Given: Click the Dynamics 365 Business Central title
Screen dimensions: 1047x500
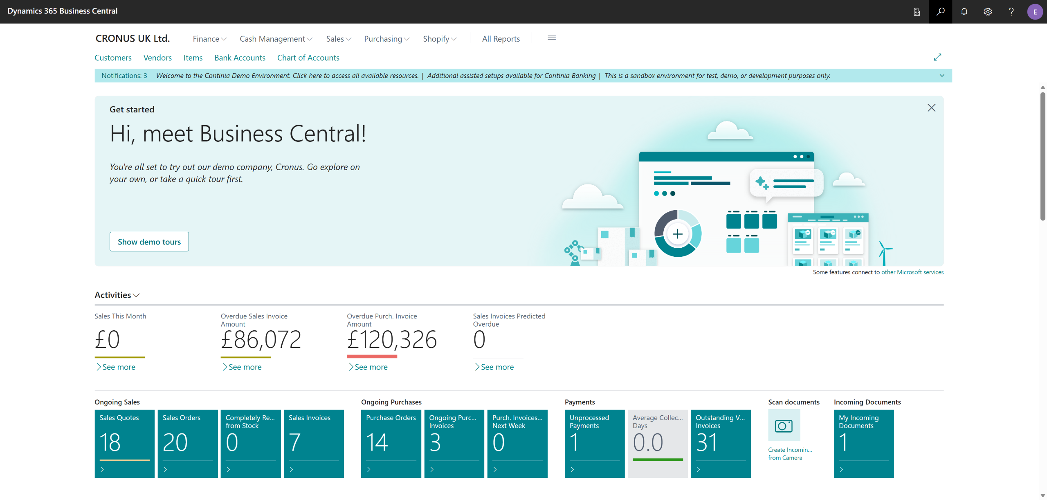Looking at the screenshot, I should 63,11.
